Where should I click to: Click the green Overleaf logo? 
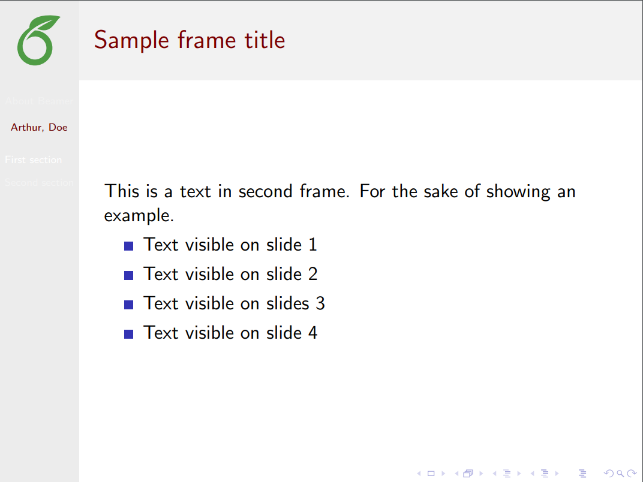39,41
